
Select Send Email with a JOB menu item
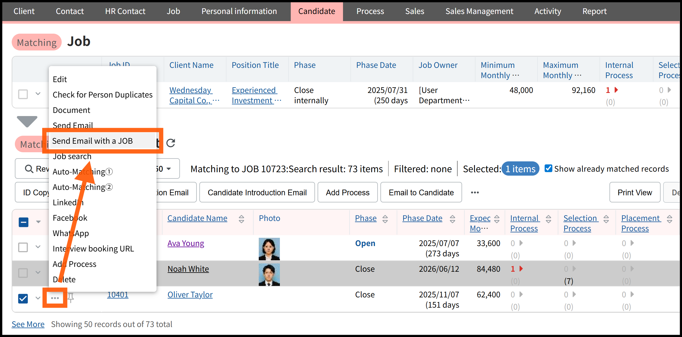[x=93, y=141]
